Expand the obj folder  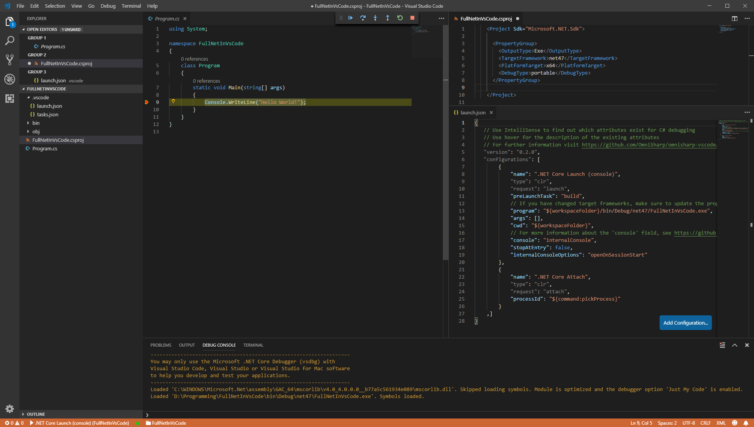tap(36, 131)
